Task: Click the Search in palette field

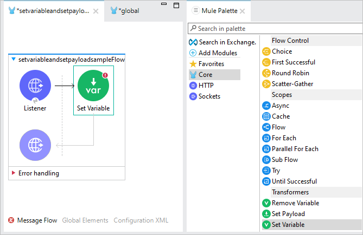Action: (x=275, y=29)
